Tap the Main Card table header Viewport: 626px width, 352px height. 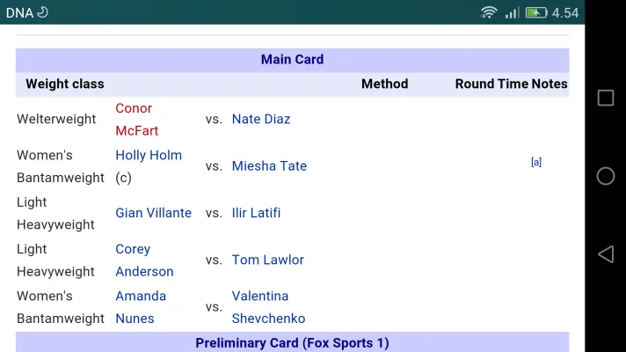pos(292,60)
